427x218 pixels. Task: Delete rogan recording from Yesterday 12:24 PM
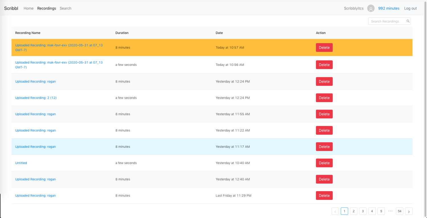324,82
